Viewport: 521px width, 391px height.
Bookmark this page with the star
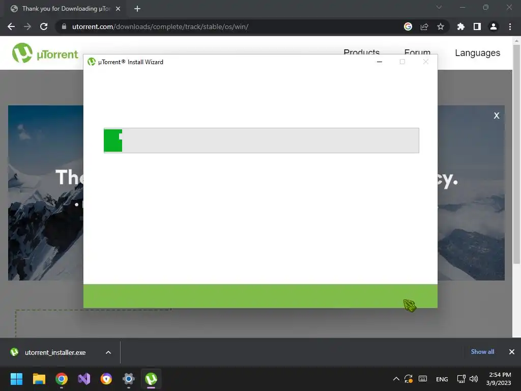[x=441, y=26]
